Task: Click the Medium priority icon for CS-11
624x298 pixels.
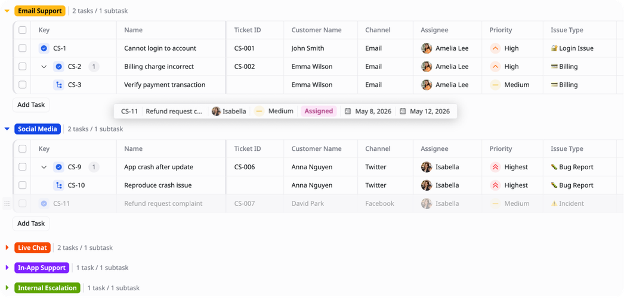Action: pyautogui.click(x=495, y=204)
